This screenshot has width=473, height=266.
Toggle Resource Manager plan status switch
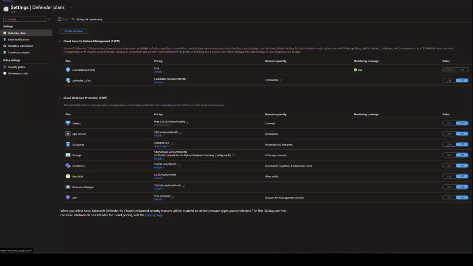pyautogui.click(x=455, y=187)
